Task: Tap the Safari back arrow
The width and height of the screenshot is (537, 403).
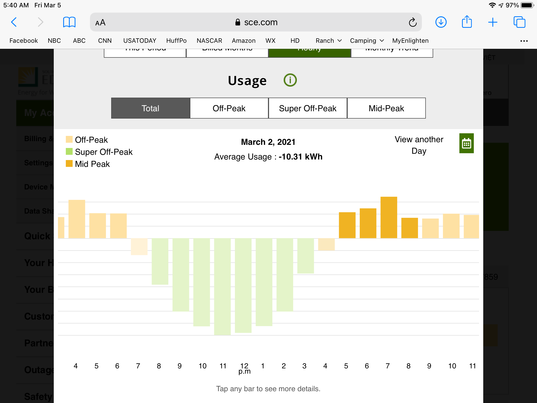Action: [x=14, y=22]
